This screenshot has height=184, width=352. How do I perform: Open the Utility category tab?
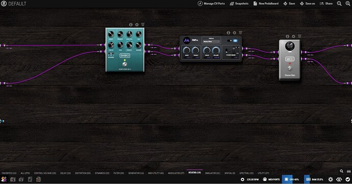[263, 173]
